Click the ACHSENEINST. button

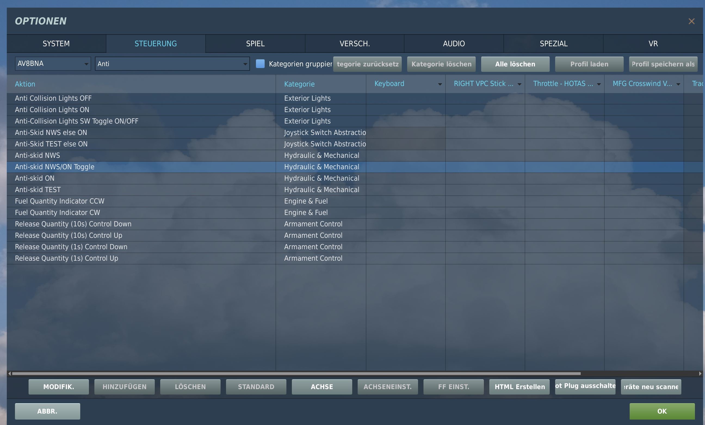tap(388, 387)
